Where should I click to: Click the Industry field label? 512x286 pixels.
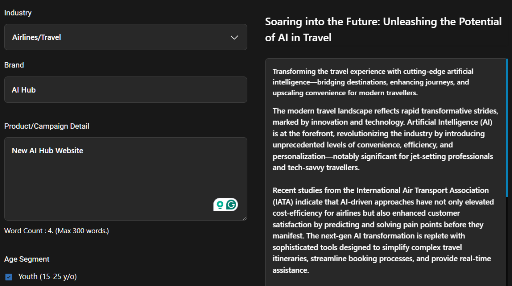click(18, 13)
